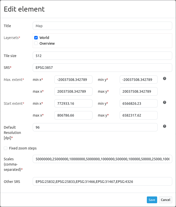
Task: Click the Max. extent help icon
Action: tap(165, 78)
